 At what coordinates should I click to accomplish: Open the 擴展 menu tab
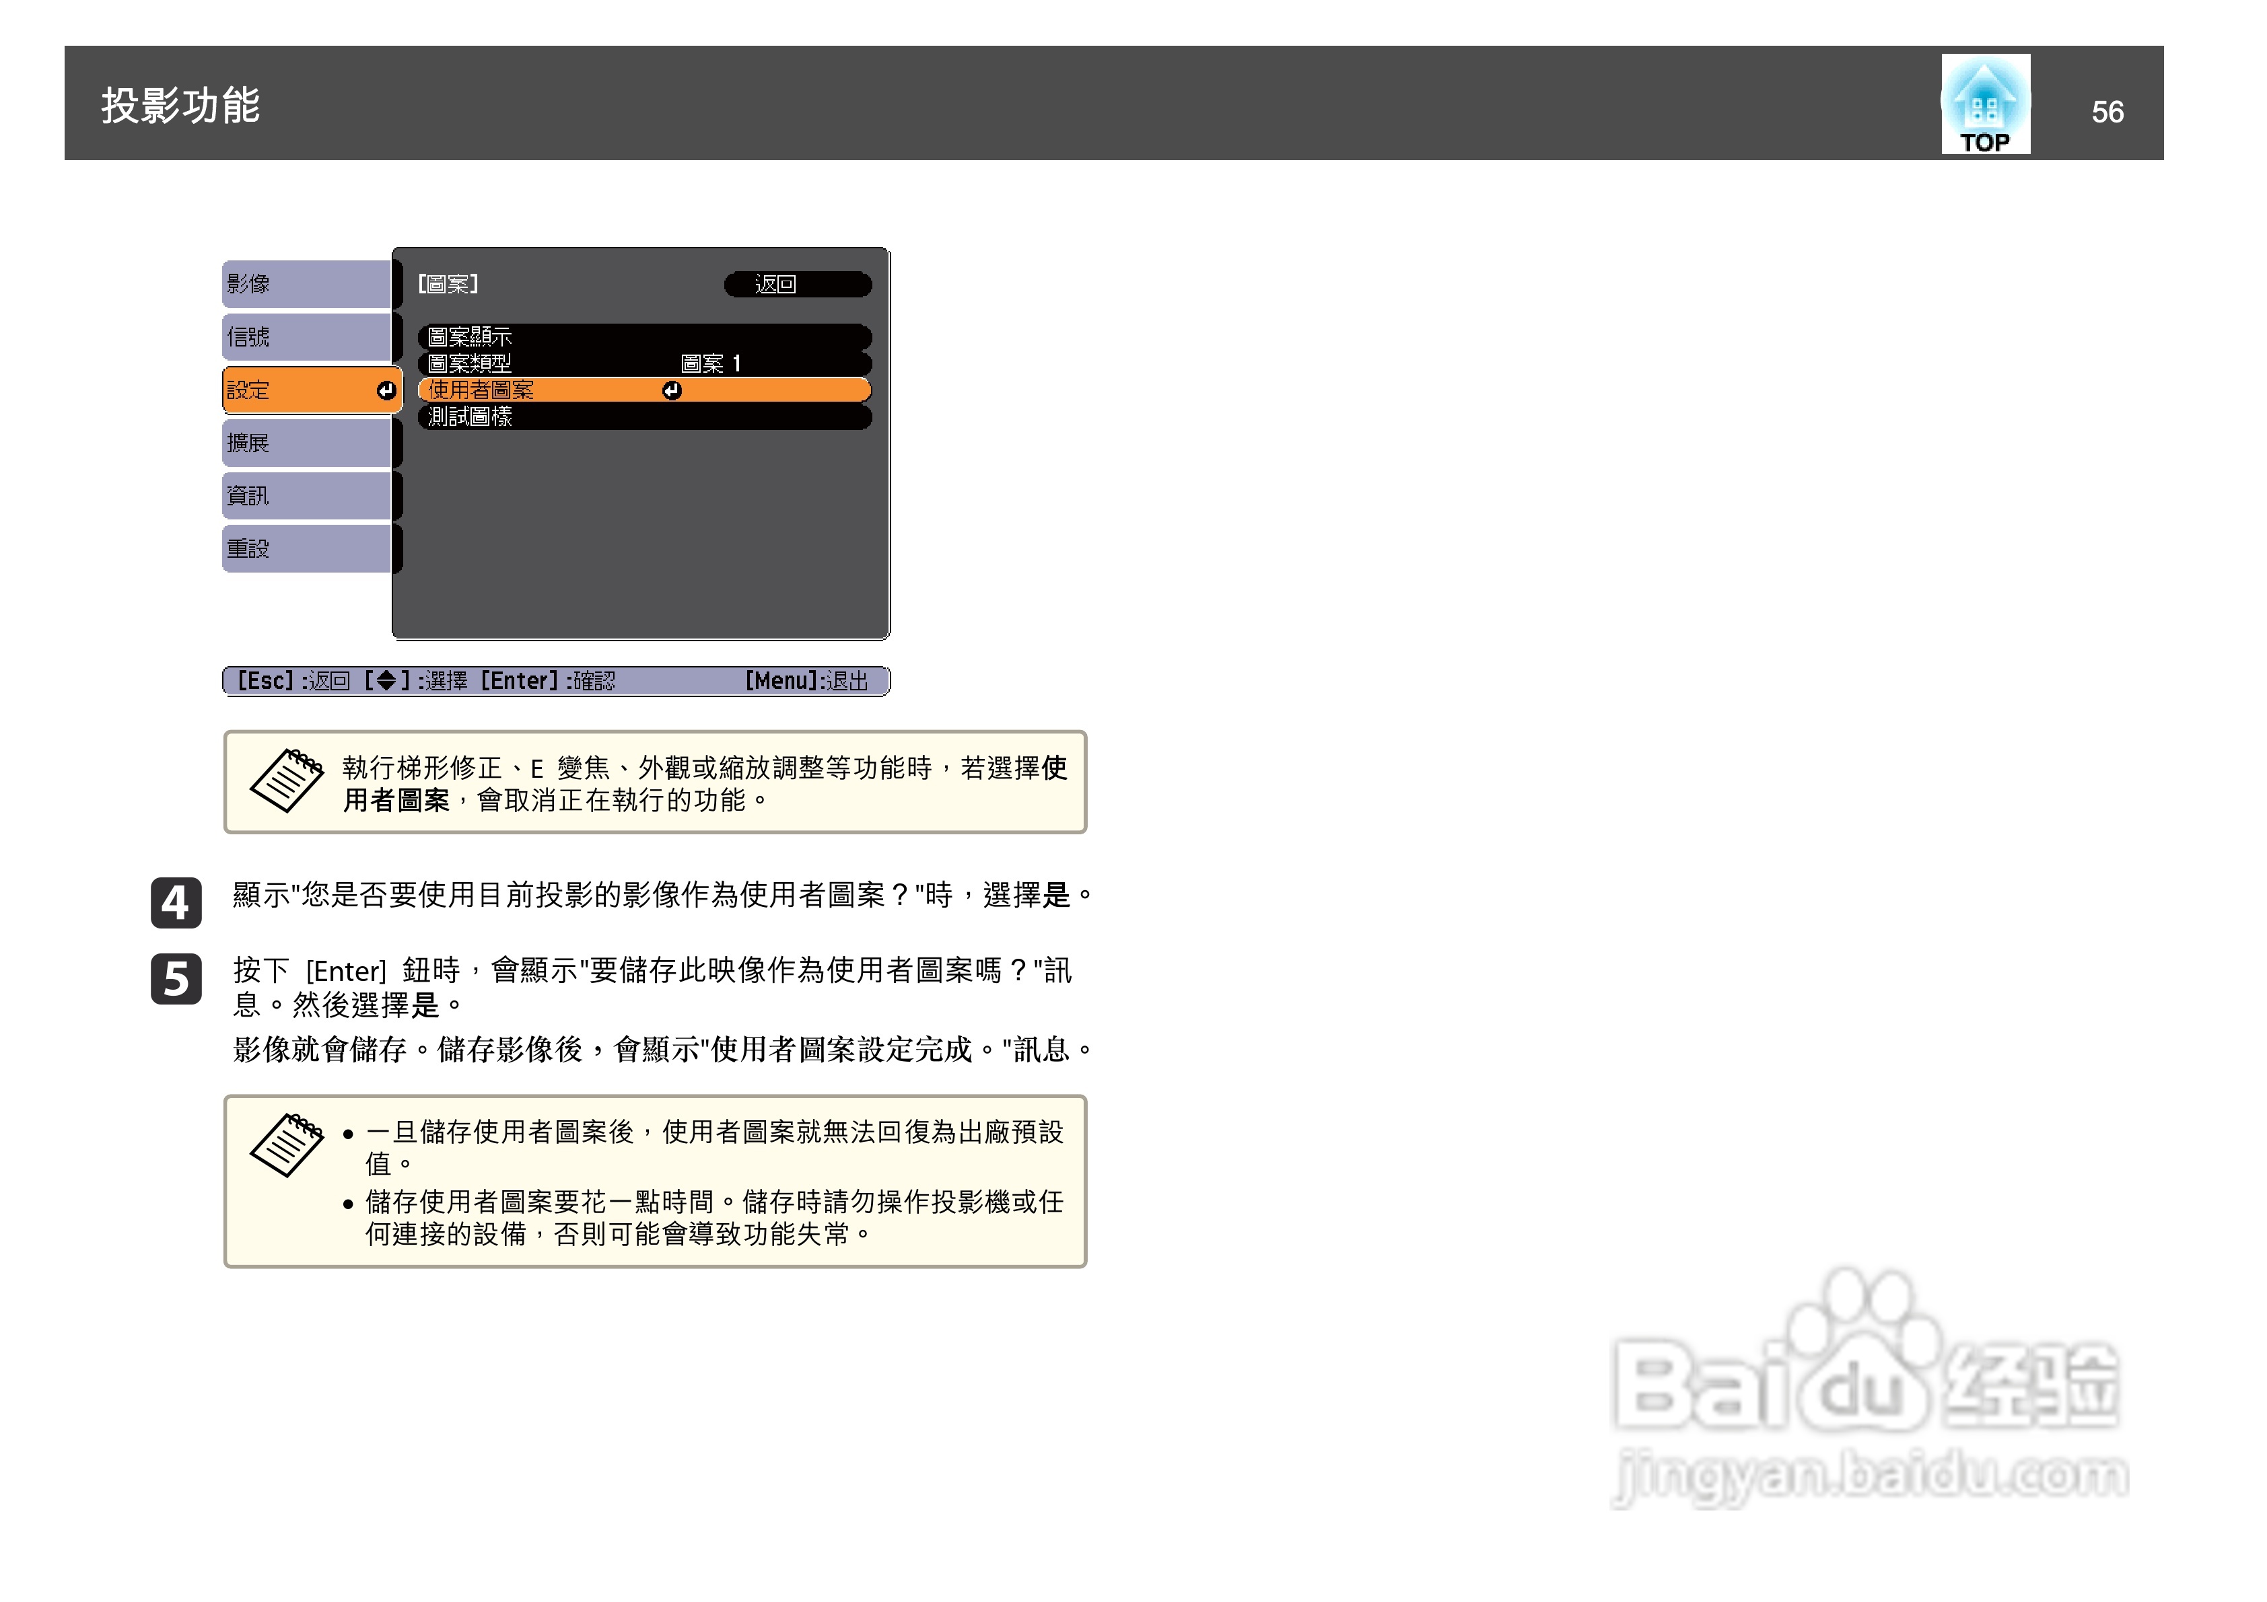(306, 443)
